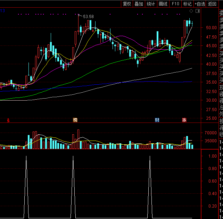Open the 财 financial report marker
Screen dimensions: 223x219
157,120
